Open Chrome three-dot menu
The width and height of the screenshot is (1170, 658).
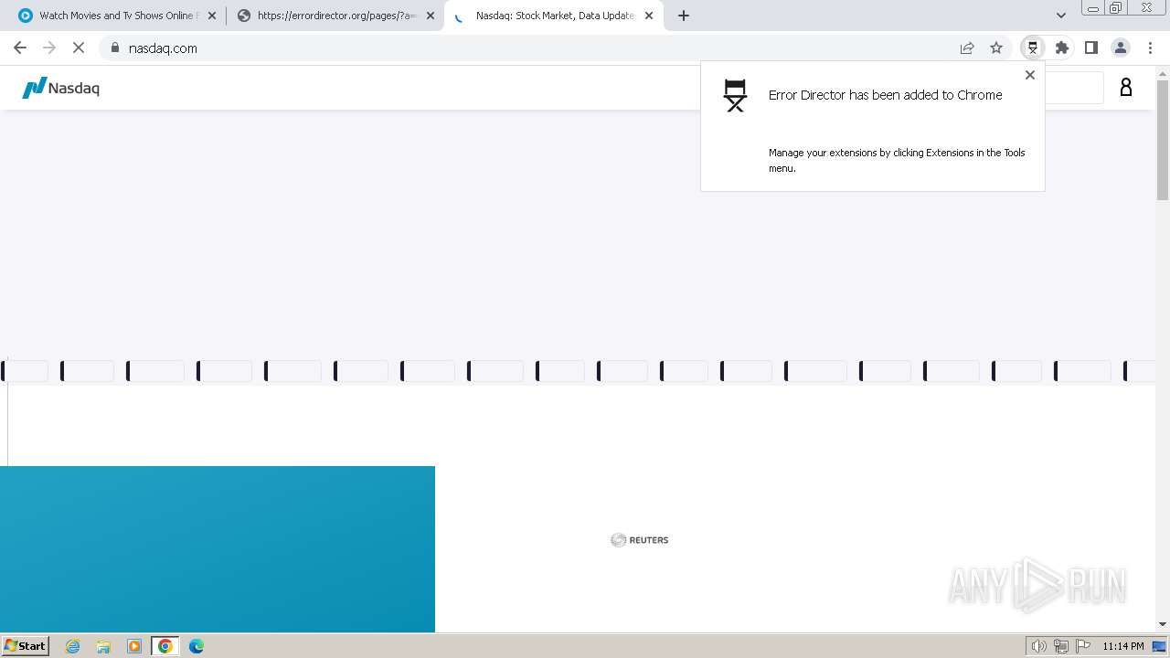click(1151, 48)
